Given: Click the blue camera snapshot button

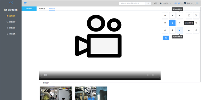Looking at the screenshot, I should click(x=166, y=38).
